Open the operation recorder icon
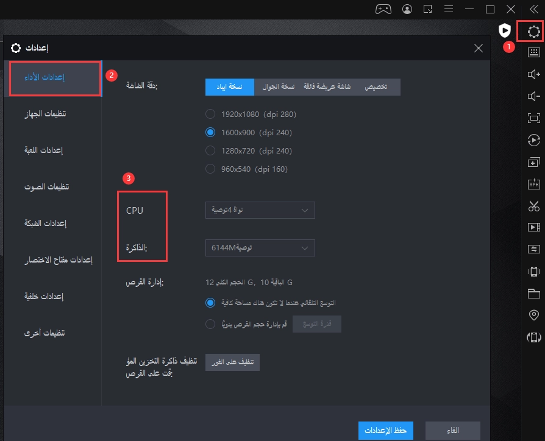The image size is (545, 441). pos(533,140)
